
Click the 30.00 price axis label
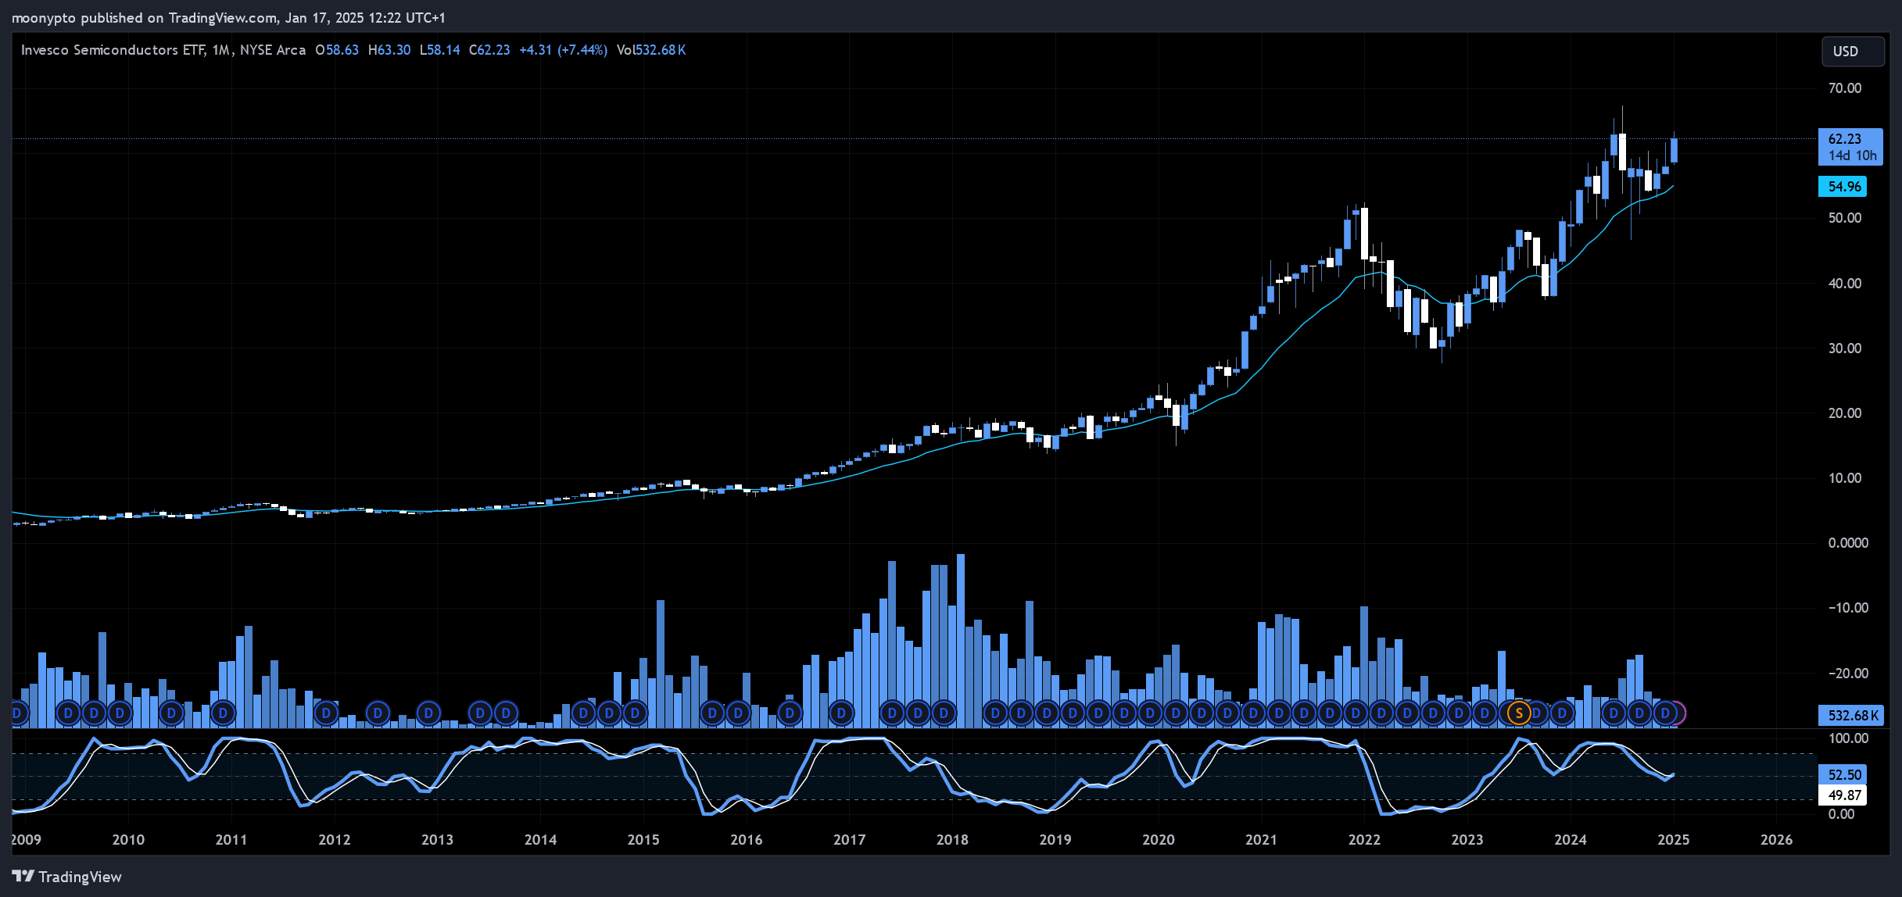[1845, 348]
